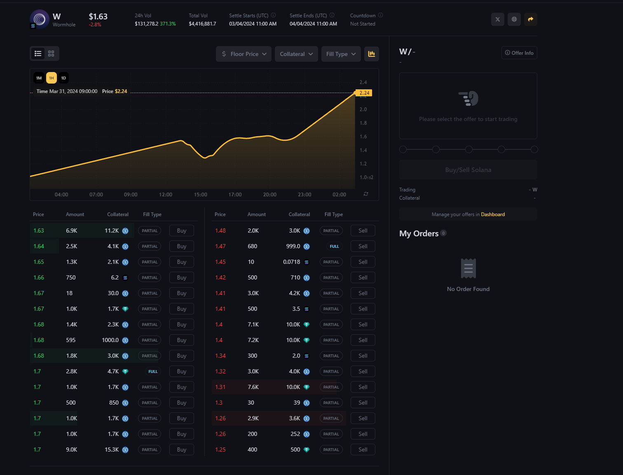Switch order book to grid view
This screenshot has height=475, width=623.
coord(51,54)
